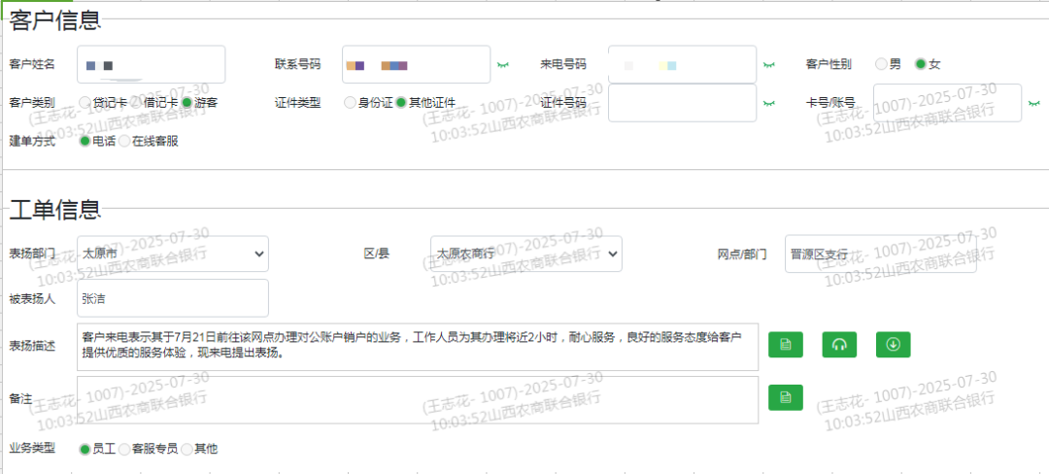Image resolution: width=1049 pixels, height=474 pixels.
Task: Select 男 for 客户性别
Action: [881, 64]
